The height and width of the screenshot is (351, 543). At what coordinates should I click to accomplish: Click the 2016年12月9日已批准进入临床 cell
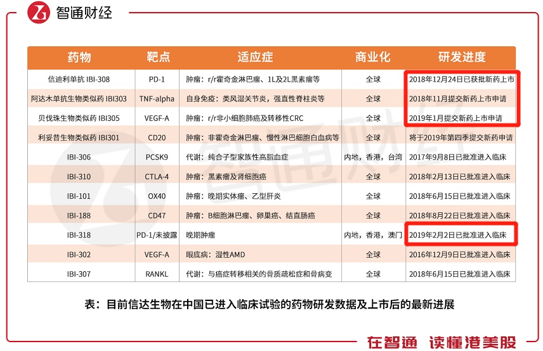459,255
